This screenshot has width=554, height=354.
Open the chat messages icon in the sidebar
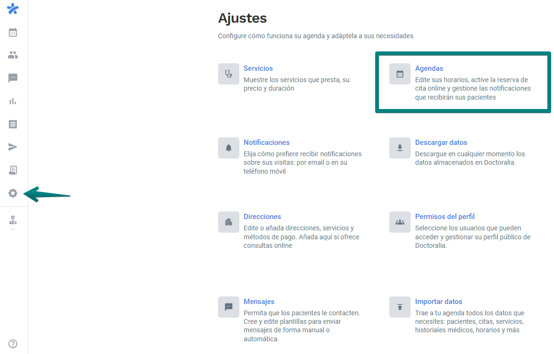(x=13, y=78)
